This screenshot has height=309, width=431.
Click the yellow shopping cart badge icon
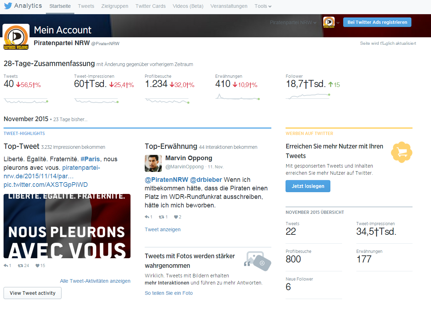pyautogui.click(x=401, y=152)
